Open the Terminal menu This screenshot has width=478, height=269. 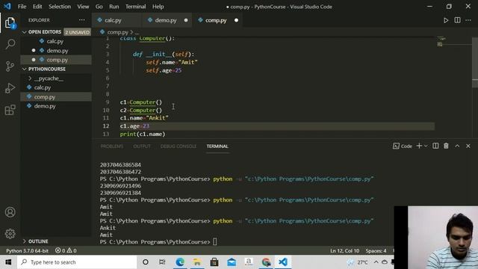pos(135,7)
